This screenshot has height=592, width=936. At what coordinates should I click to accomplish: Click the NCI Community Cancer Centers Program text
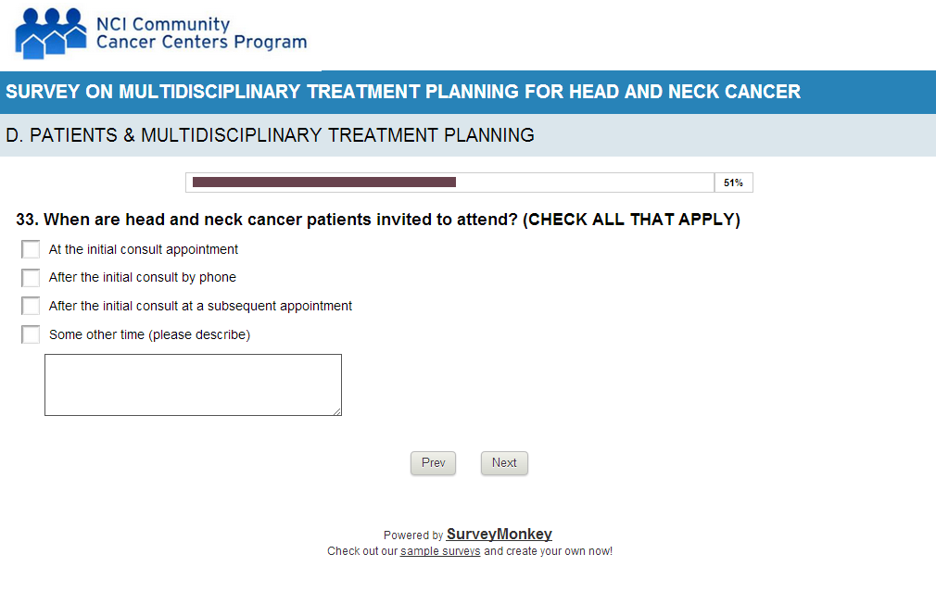201,33
